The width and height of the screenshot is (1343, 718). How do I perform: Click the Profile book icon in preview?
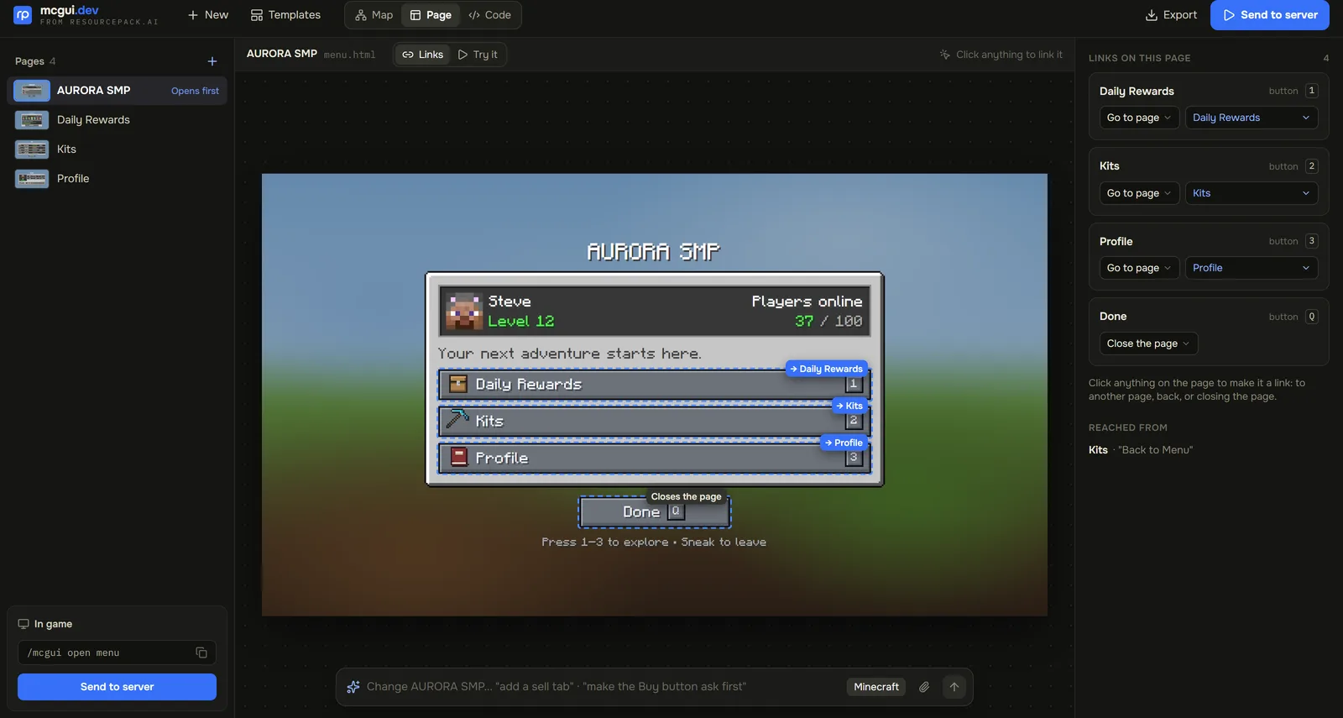(x=459, y=457)
